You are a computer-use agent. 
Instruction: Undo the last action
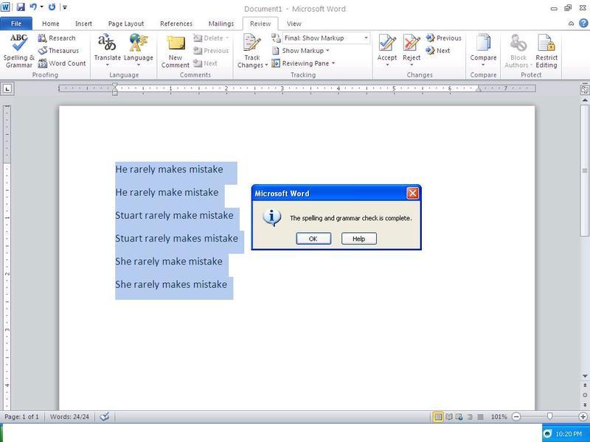pos(33,7)
